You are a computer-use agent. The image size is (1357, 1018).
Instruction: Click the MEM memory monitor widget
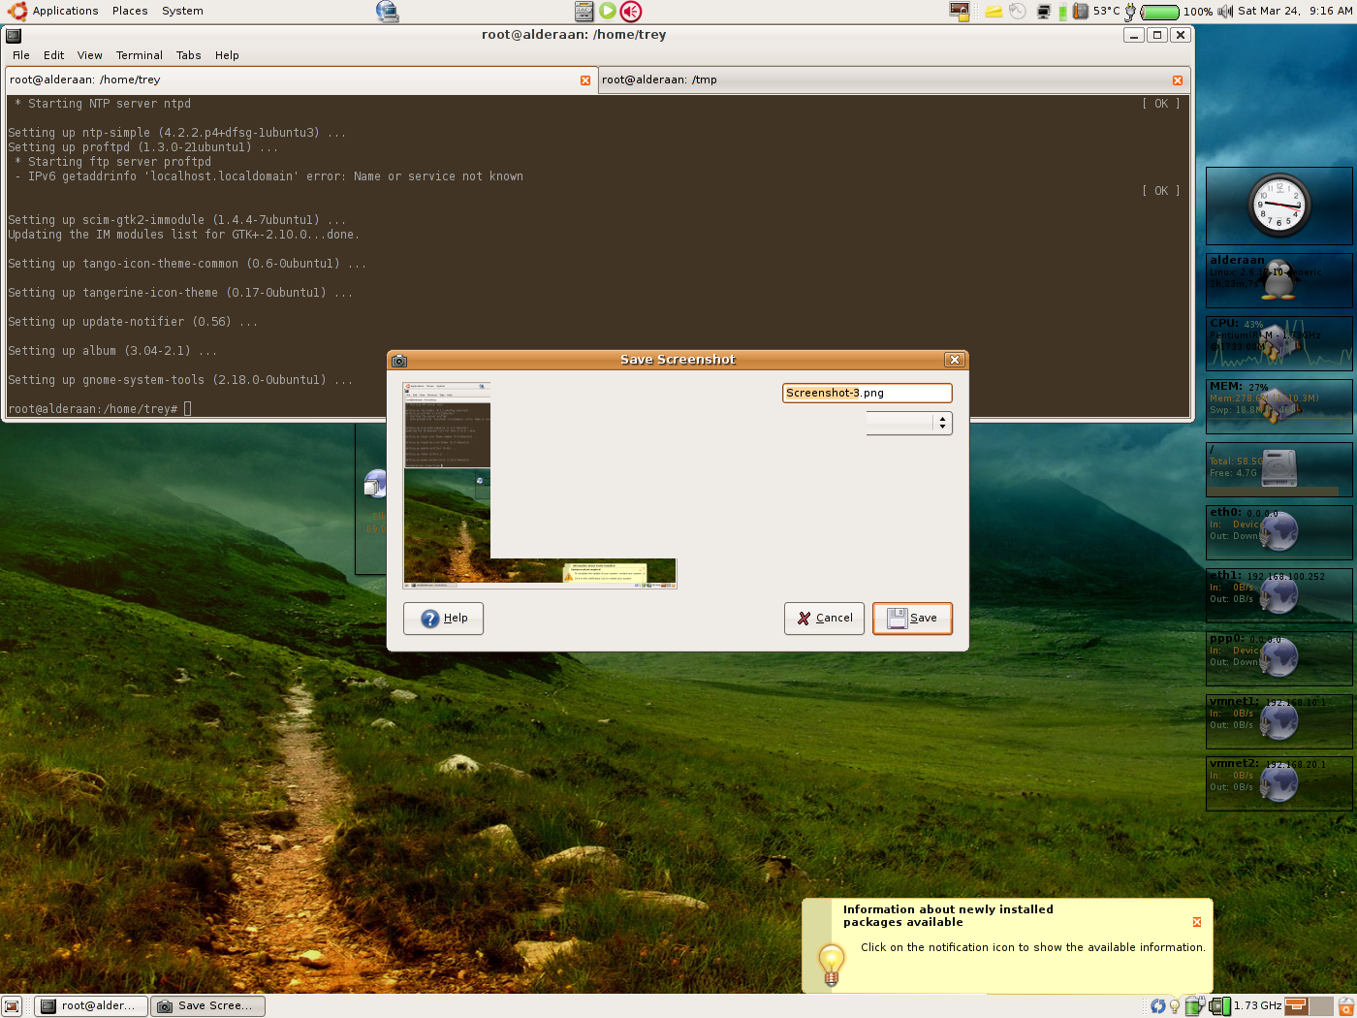click(1278, 405)
